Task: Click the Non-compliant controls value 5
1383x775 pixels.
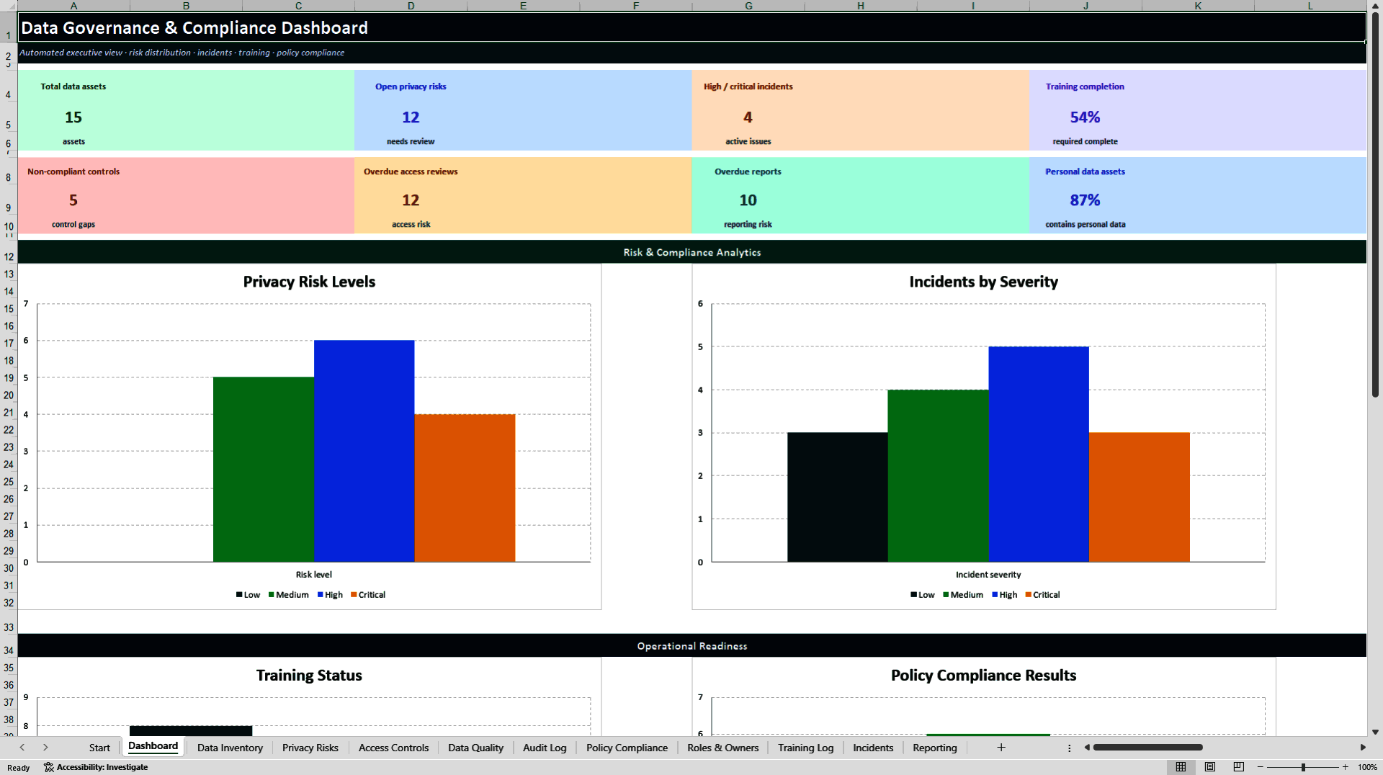Action: [73, 200]
